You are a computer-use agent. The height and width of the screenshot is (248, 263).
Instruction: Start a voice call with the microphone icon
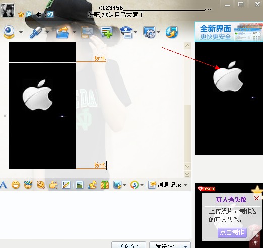click(x=36, y=32)
